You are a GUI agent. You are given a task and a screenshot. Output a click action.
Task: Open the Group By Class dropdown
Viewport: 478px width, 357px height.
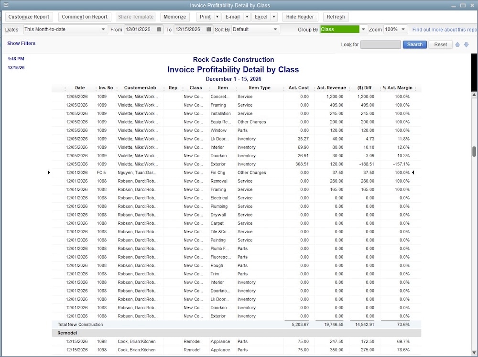pyautogui.click(x=363, y=29)
